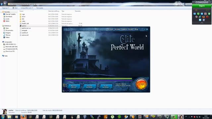This screenshot has width=212, height=119.
Task: Click the green progress bar in the launcher
Action: (98, 79)
